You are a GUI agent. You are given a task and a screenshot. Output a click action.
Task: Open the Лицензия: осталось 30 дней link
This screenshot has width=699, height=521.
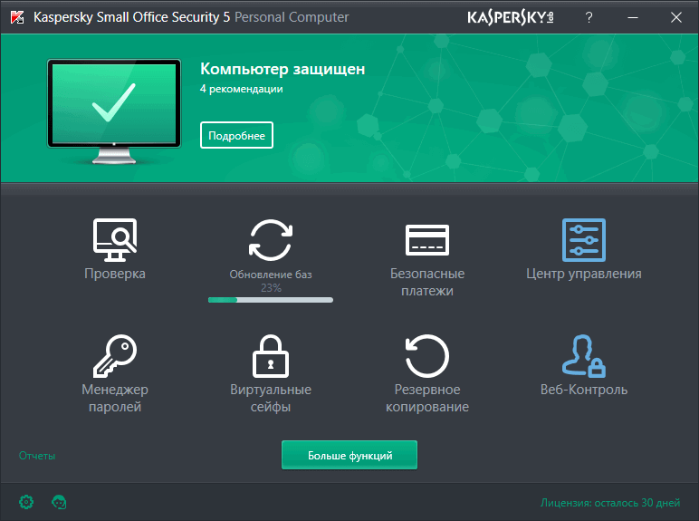click(610, 503)
